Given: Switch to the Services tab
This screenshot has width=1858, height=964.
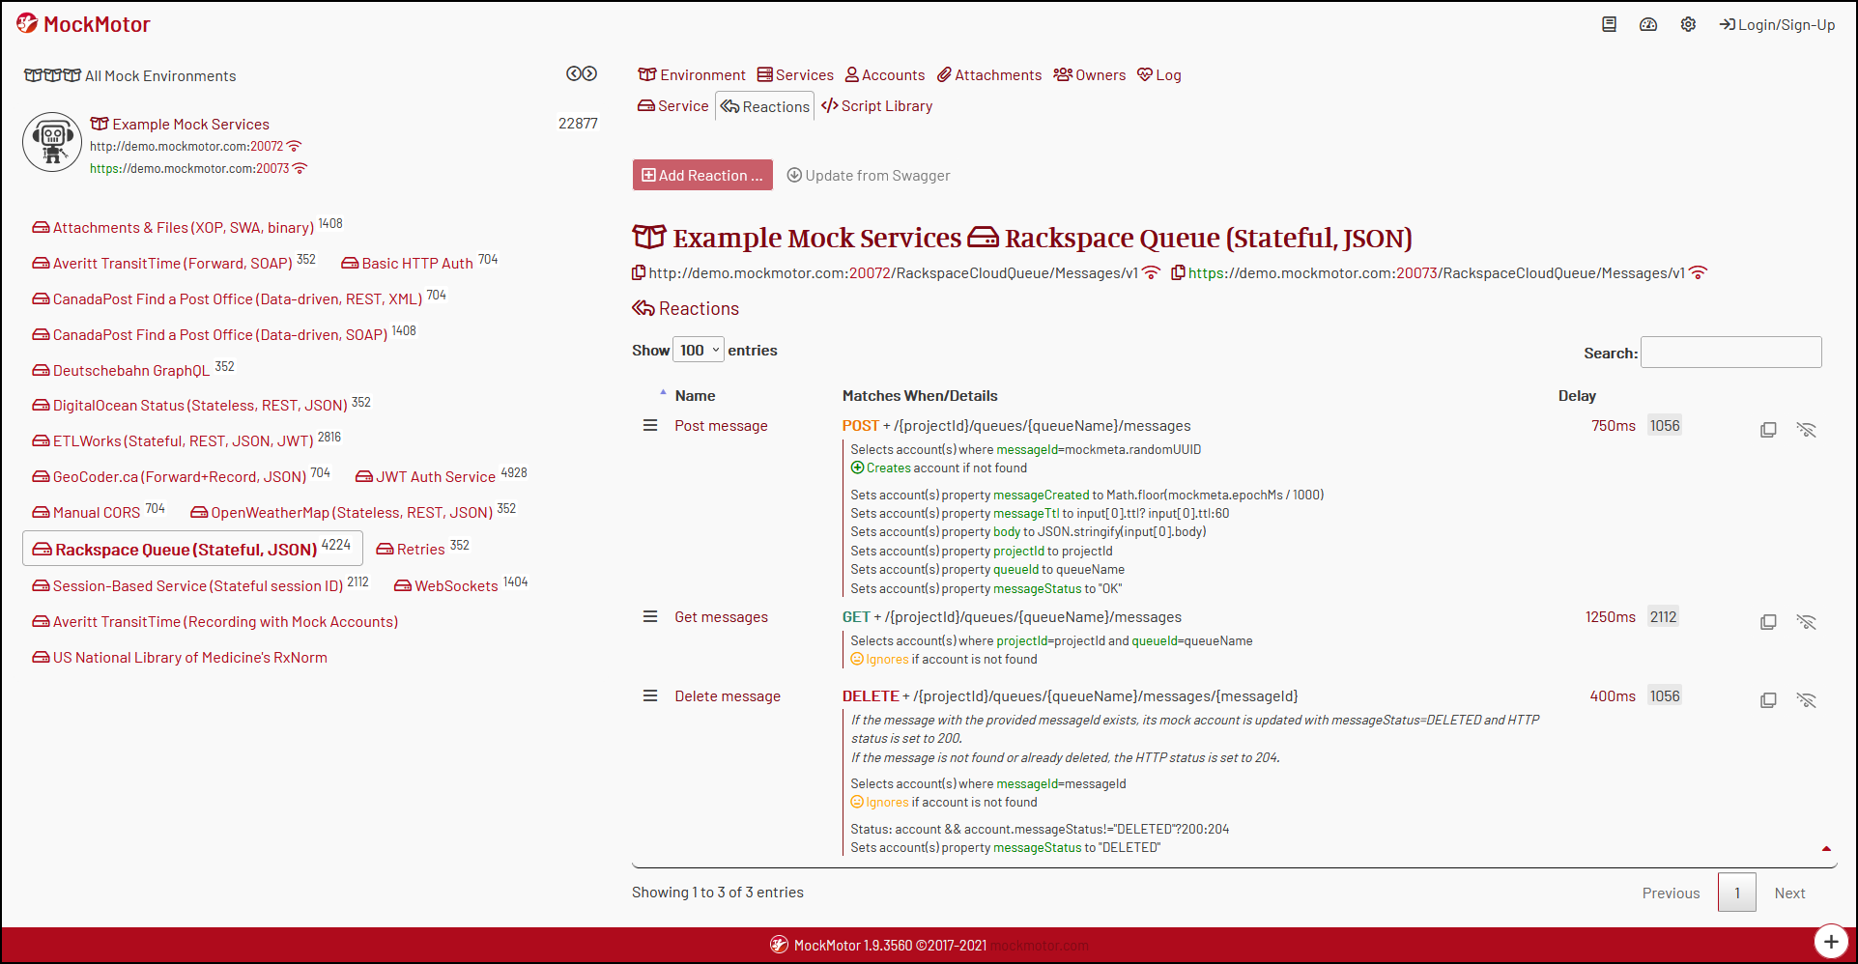Looking at the screenshot, I should tap(795, 74).
